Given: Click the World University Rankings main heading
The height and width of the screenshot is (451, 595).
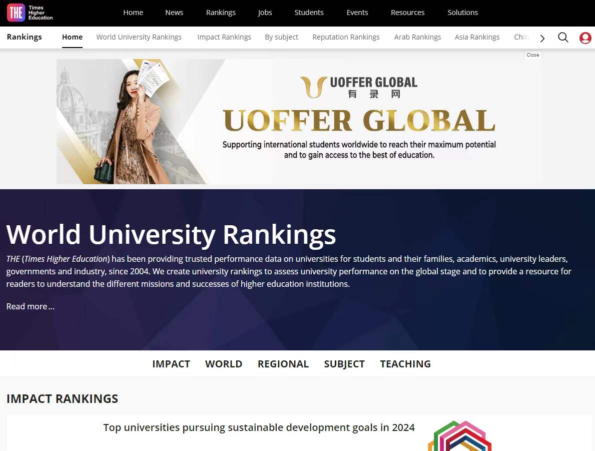Looking at the screenshot, I should point(171,235).
